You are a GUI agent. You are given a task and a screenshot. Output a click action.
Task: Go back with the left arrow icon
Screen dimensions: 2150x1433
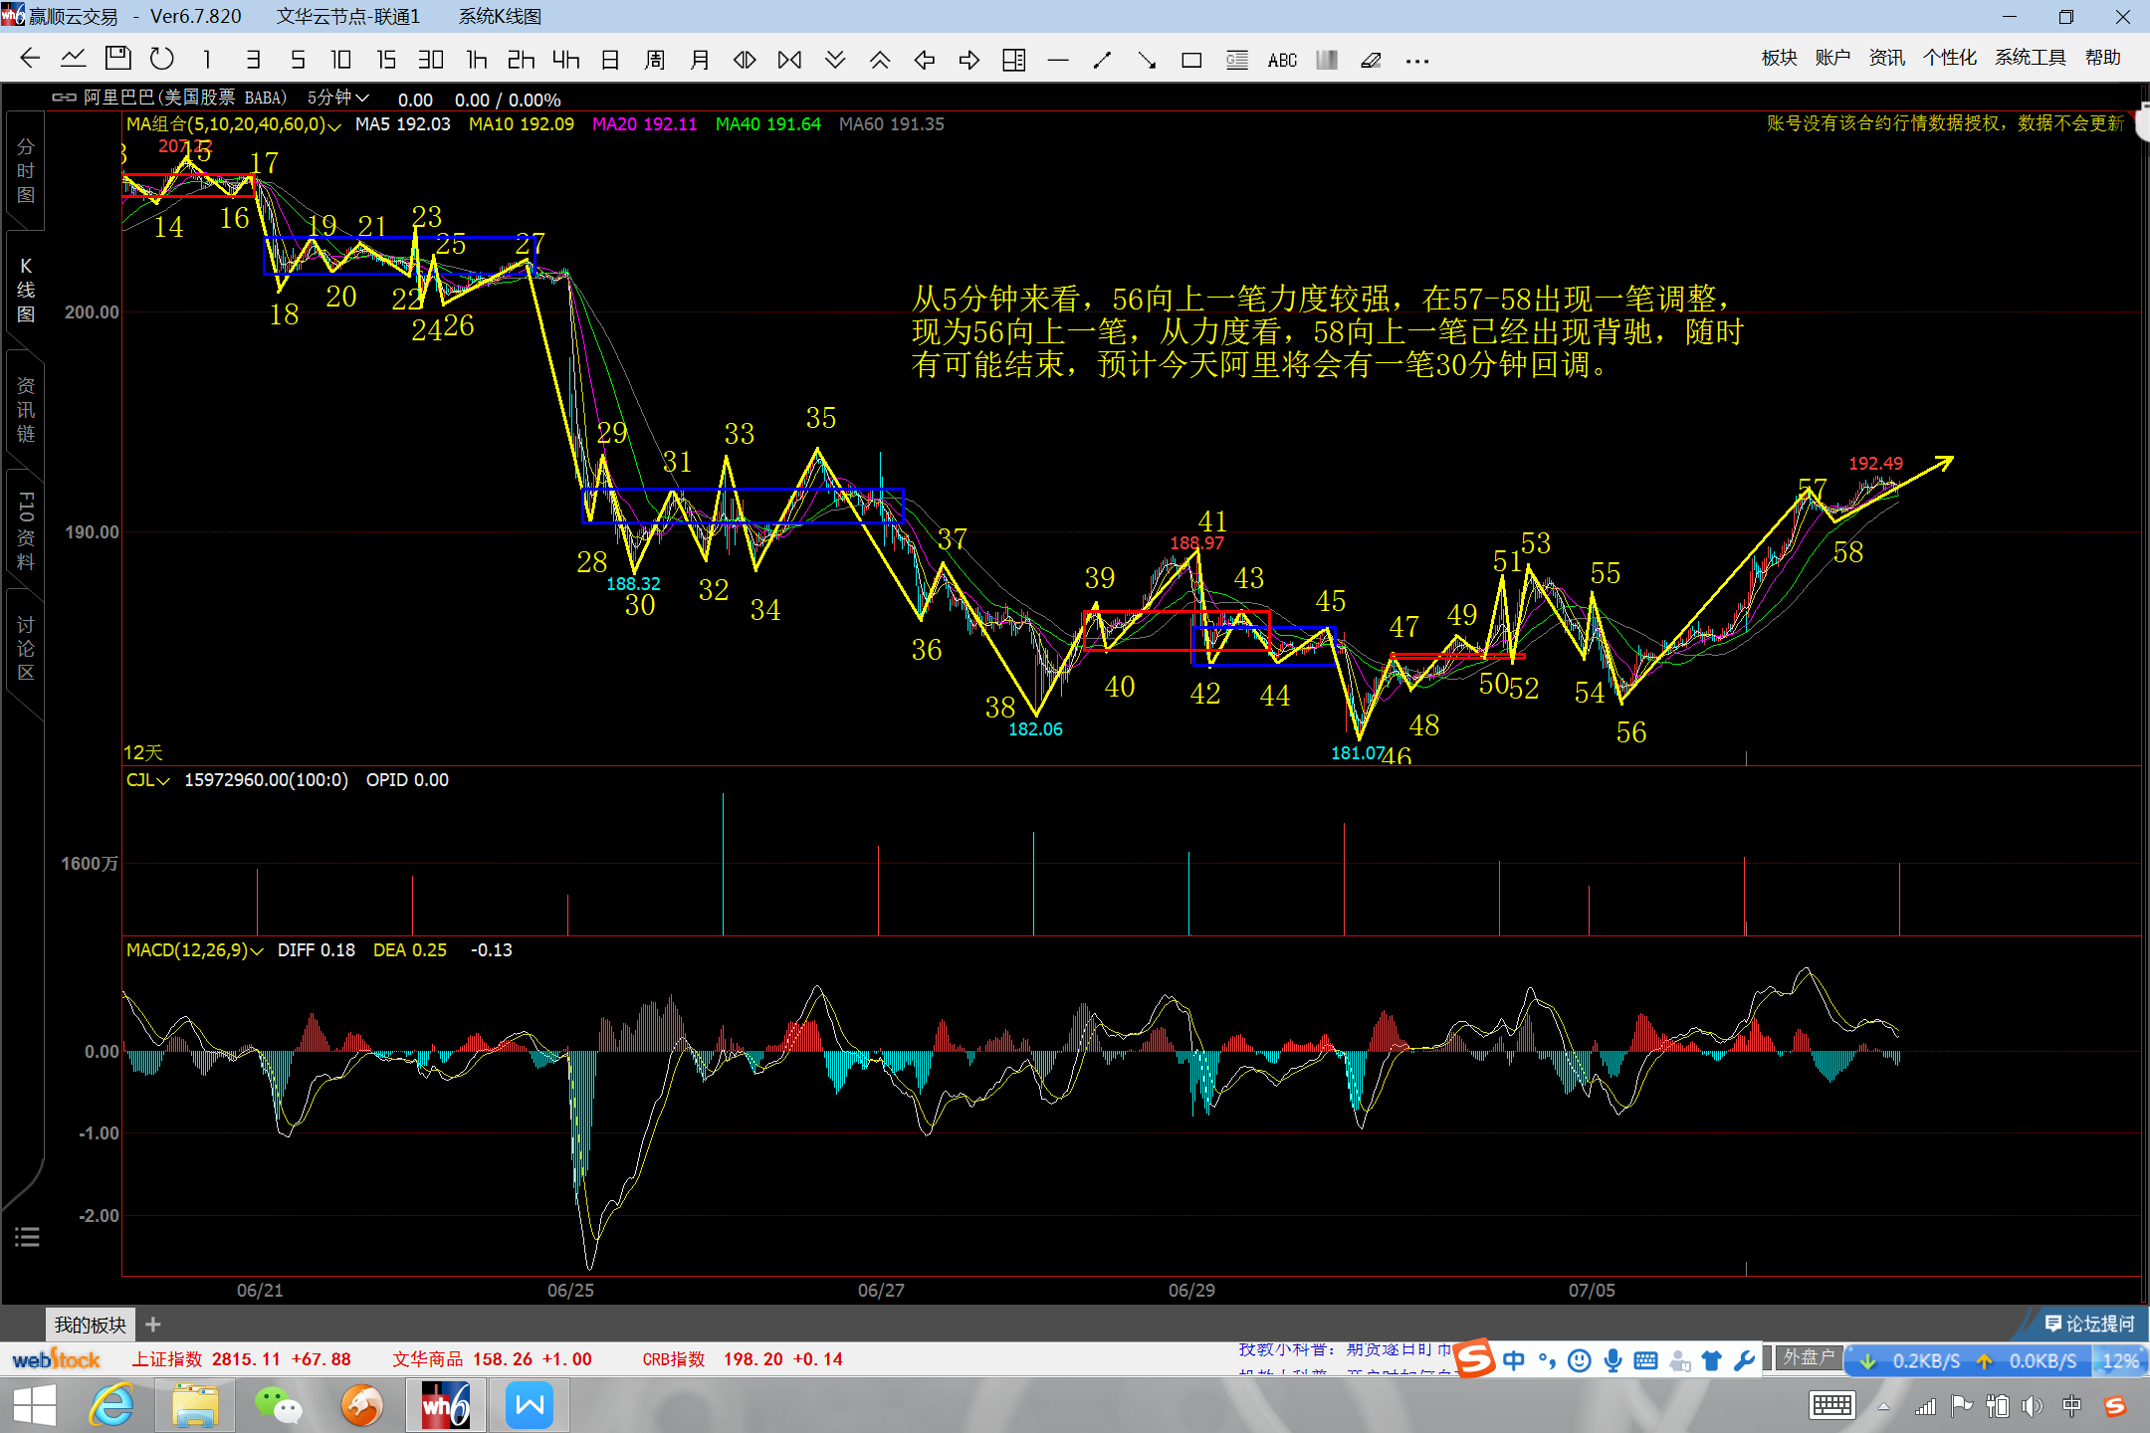[x=30, y=59]
